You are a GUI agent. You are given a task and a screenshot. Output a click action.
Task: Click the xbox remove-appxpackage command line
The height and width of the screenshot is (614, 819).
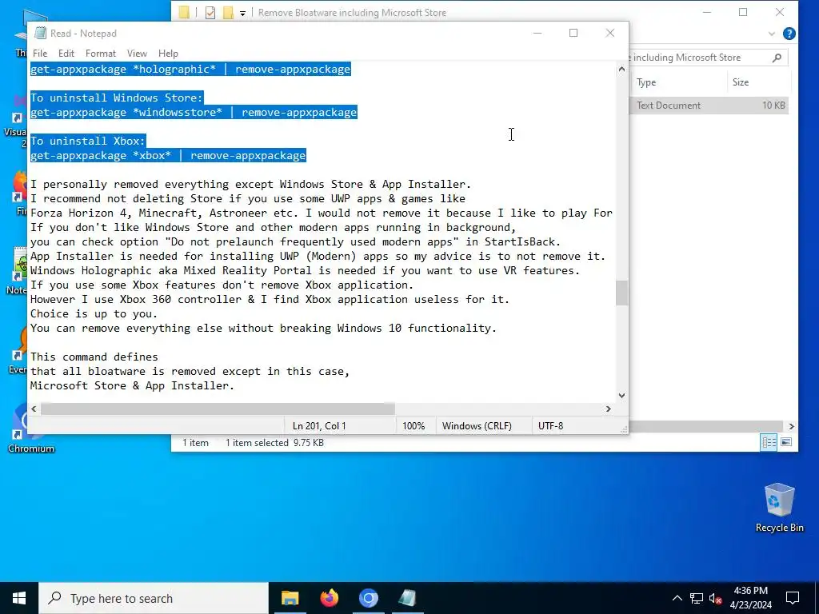(168, 156)
